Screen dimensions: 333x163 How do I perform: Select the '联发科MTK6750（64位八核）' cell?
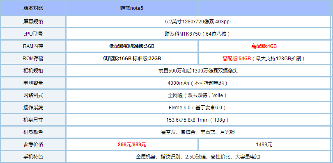pos(198,34)
